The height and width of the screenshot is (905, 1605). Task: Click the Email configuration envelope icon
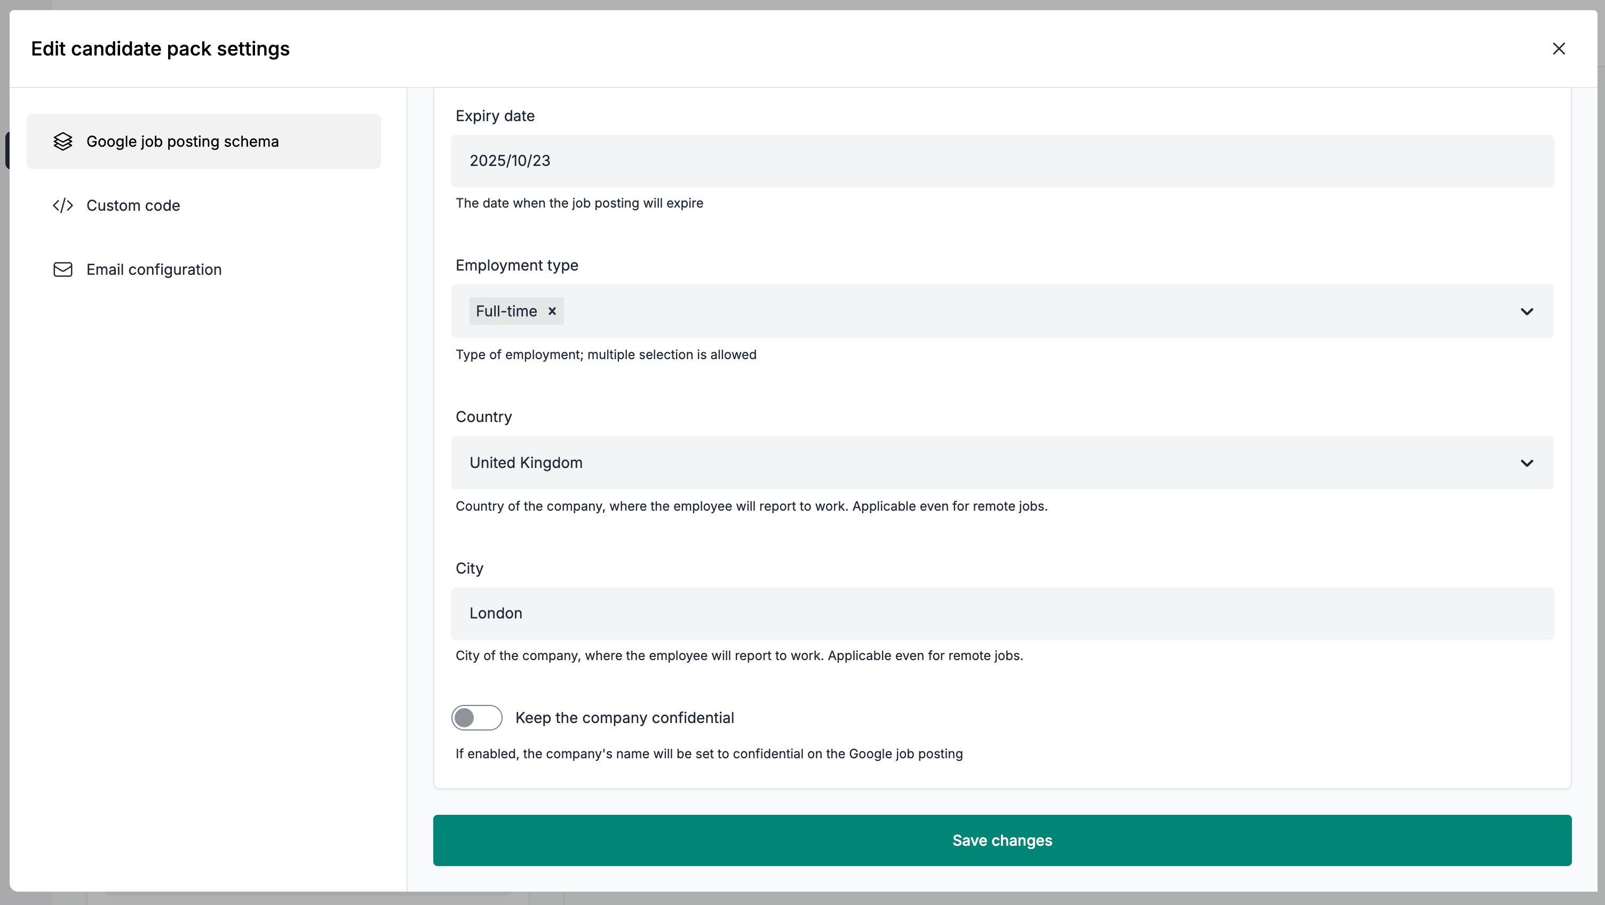pyautogui.click(x=63, y=269)
